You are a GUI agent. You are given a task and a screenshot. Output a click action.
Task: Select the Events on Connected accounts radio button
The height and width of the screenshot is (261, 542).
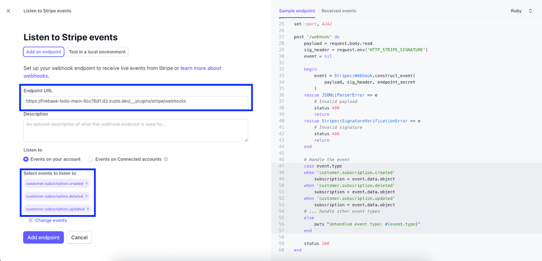click(90, 159)
